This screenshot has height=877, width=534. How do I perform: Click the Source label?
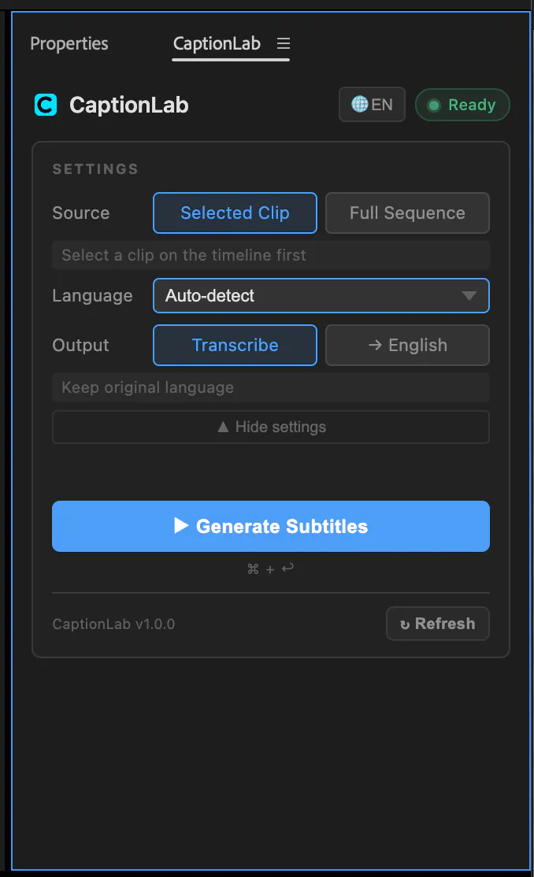point(81,213)
